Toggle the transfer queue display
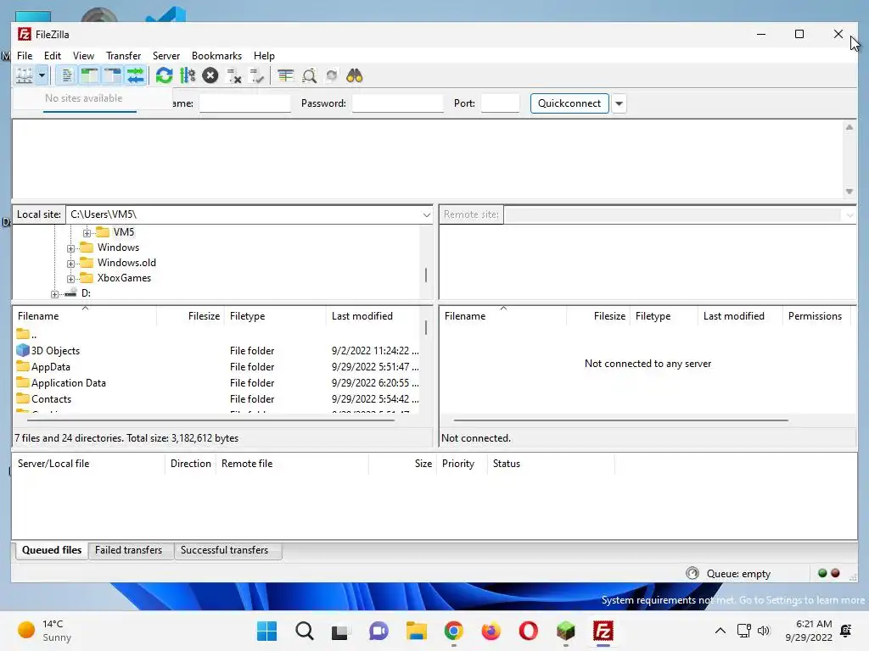 pos(135,75)
